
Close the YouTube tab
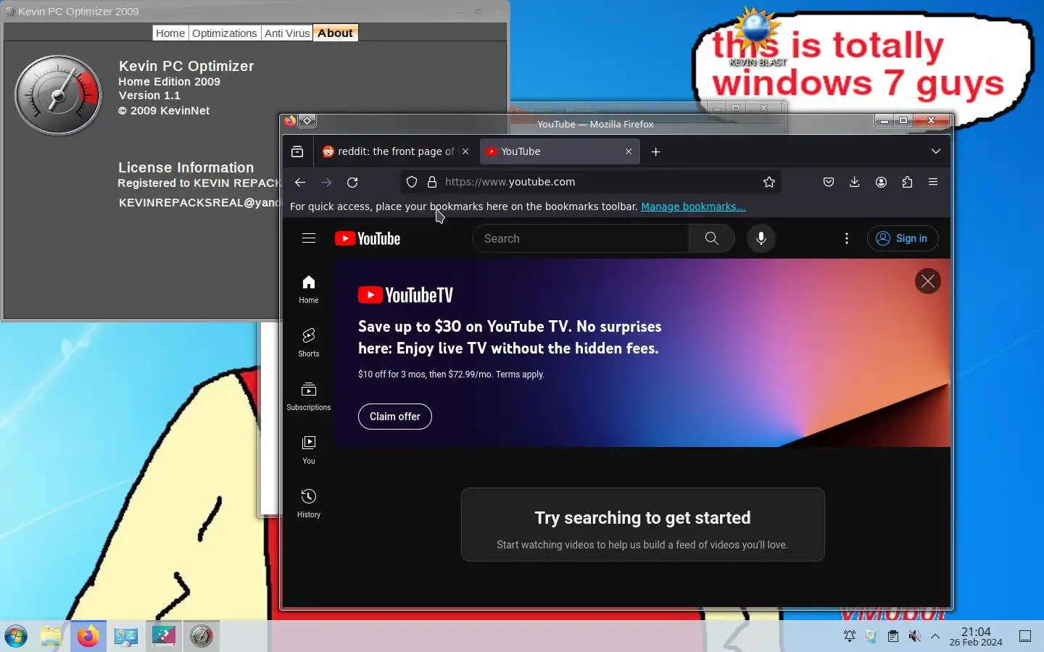point(629,151)
